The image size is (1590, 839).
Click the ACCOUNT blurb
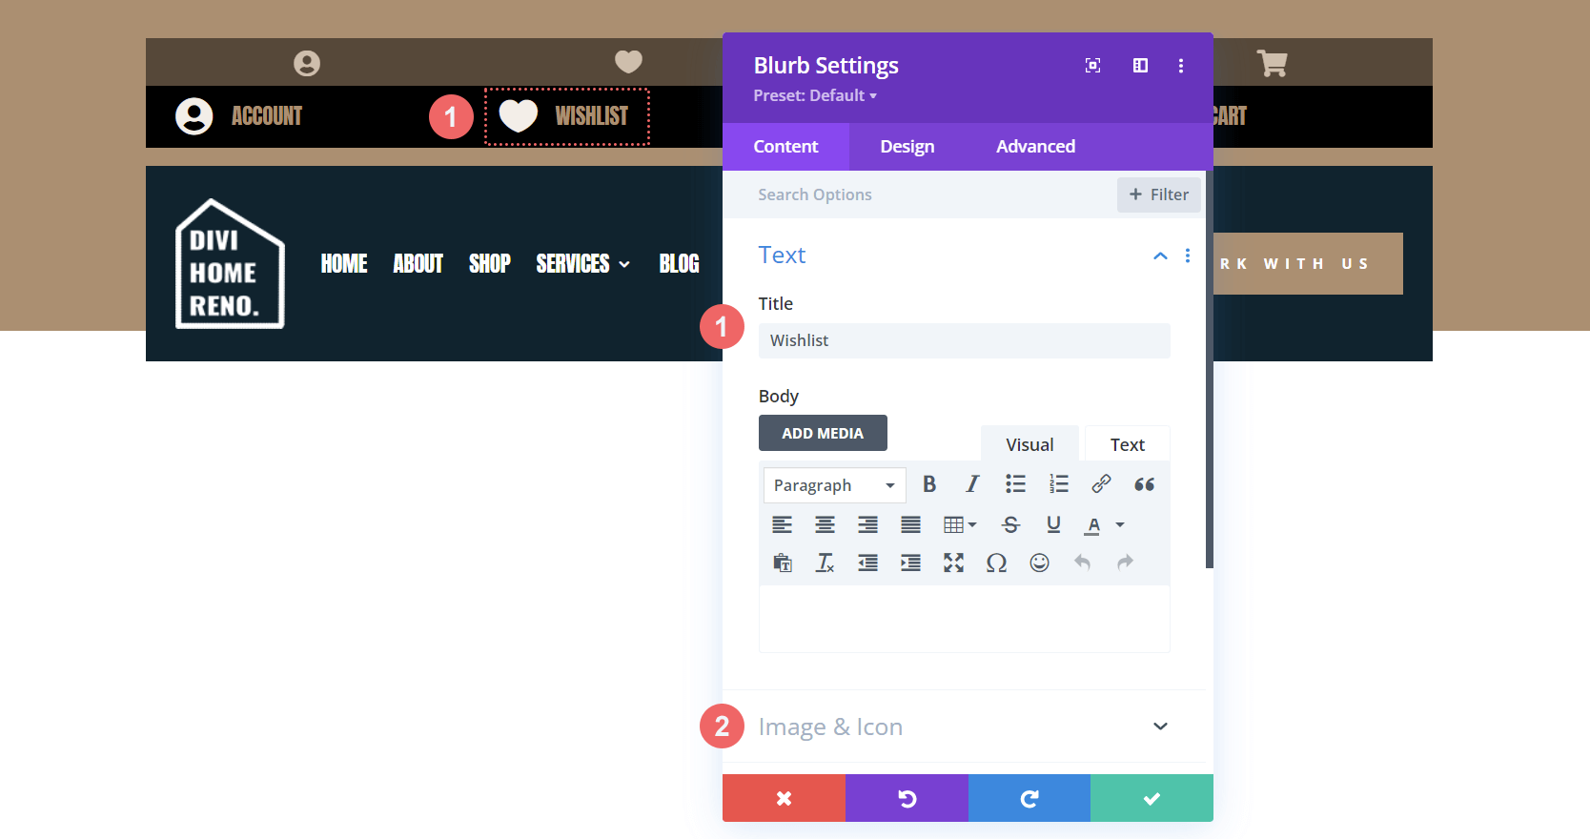pyautogui.click(x=238, y=116)
